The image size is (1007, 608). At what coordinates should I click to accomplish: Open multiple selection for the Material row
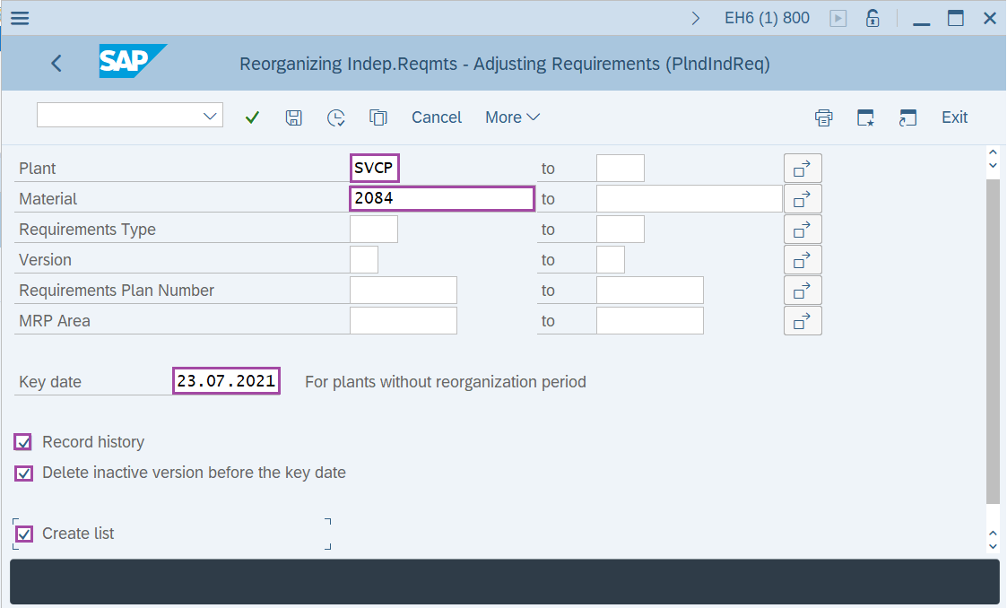[x=803, y=199]
